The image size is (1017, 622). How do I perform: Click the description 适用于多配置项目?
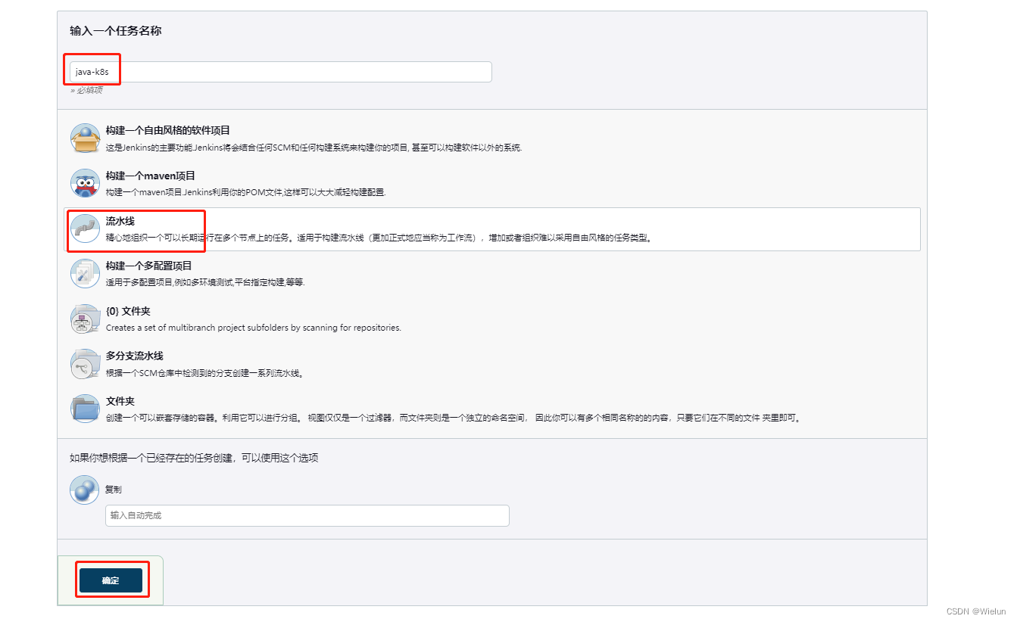[205, 282]
